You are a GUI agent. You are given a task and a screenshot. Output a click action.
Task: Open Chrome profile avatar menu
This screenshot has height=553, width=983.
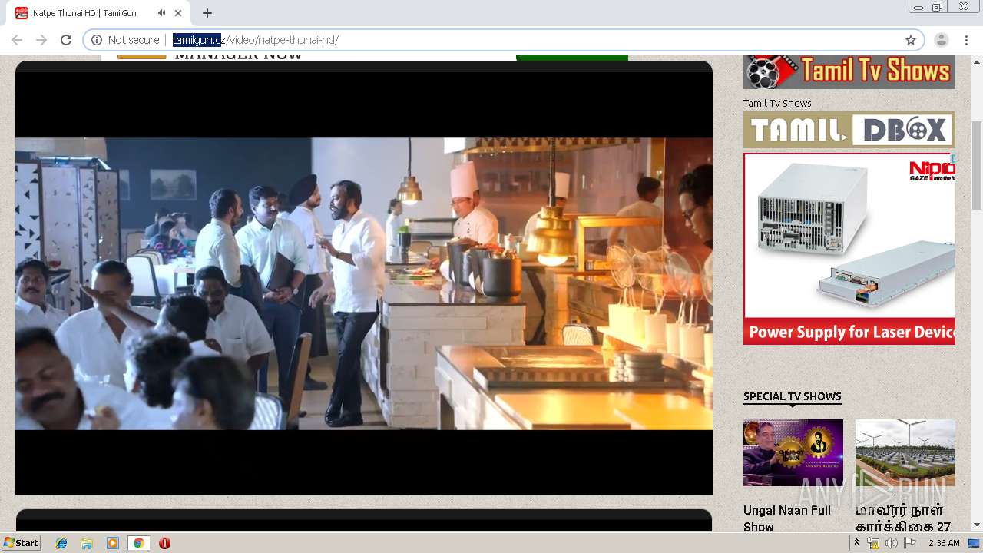click(x=941, y=40)
